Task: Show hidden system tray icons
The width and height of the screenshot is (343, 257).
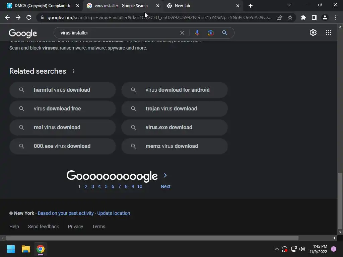Action: coord(276,249)
